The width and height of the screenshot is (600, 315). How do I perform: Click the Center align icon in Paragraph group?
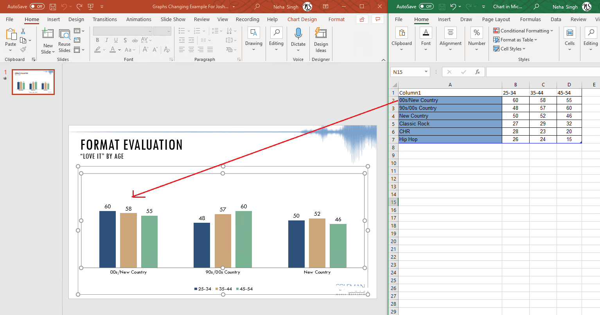pos(191,50)
